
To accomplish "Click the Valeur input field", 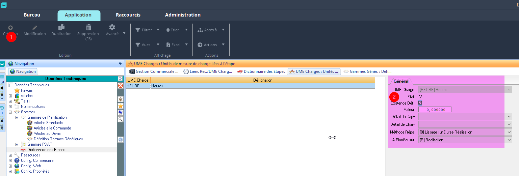I will 435,110.
